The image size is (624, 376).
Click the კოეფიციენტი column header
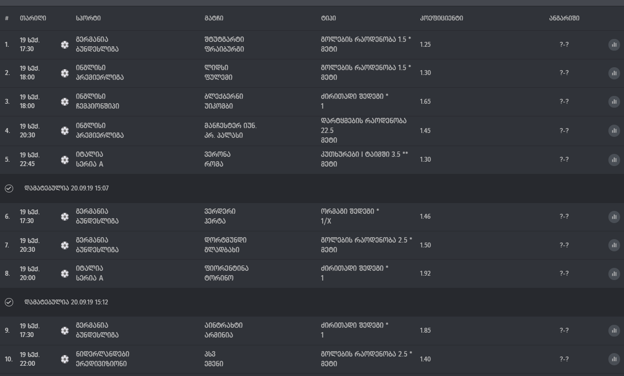click(441, 19)
